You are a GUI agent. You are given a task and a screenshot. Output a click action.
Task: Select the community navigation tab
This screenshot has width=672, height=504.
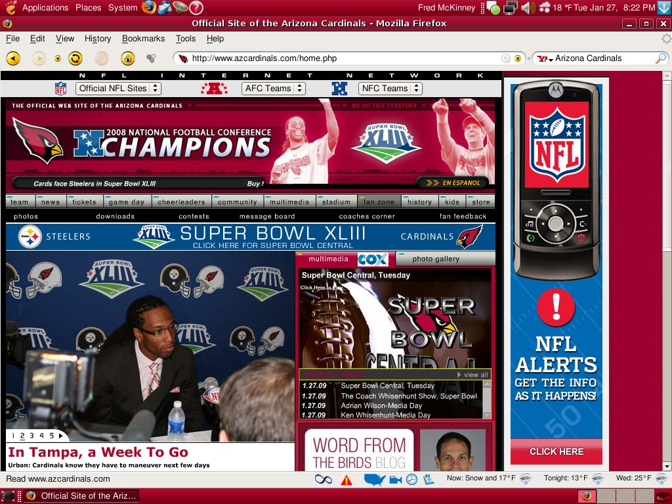pos(238,202)
